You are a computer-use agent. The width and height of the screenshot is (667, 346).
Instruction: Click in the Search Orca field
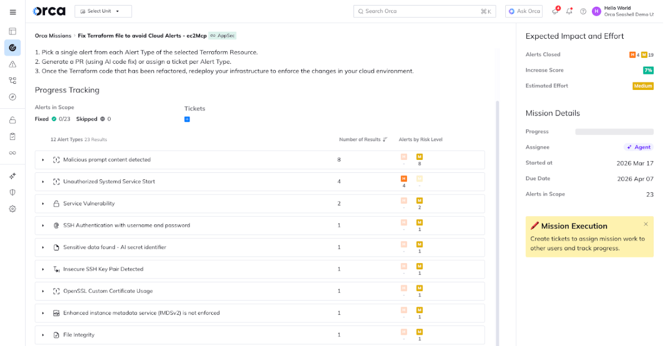pos(422,11)
